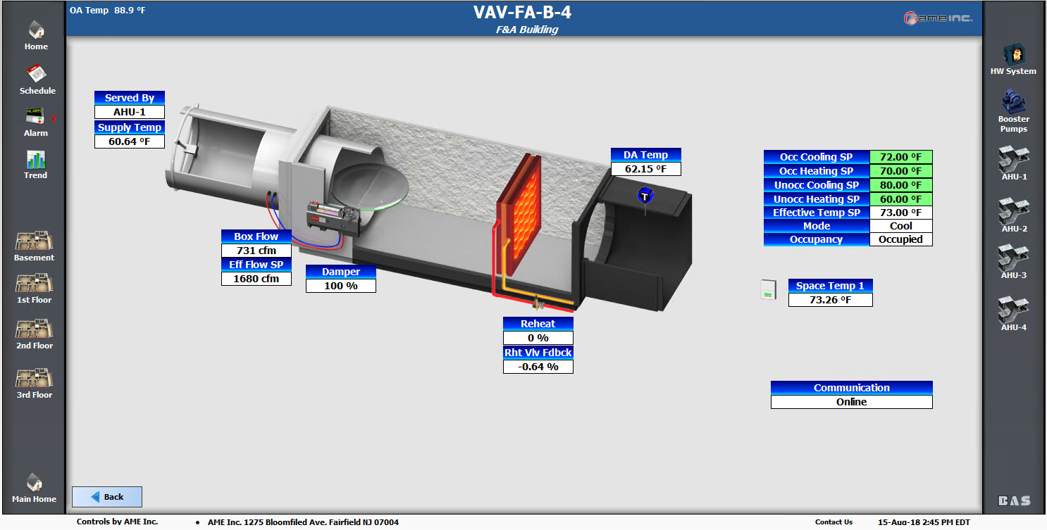
Task: Open the Home navigation icon
Action: (36, 32)
